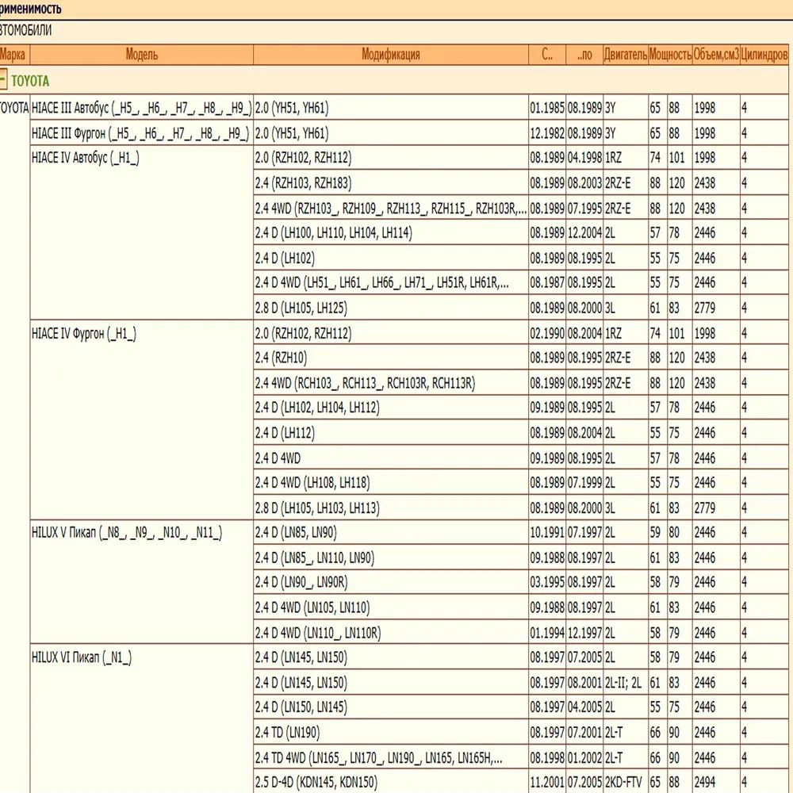This screenshot has width=793, height=793.
Task: Select the HIACE IV Фургон model cell
Action: click(x=84, y=334)
